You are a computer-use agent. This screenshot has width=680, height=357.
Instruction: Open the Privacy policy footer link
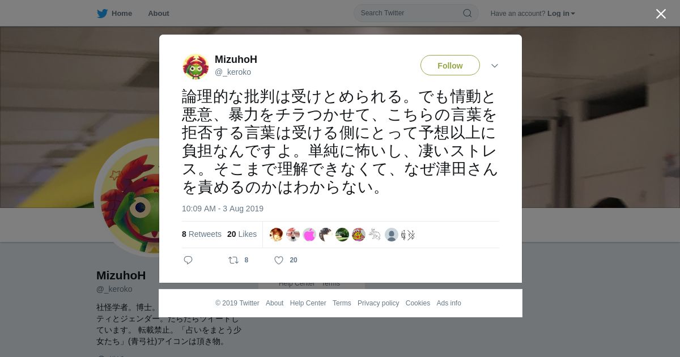(378, 303)
